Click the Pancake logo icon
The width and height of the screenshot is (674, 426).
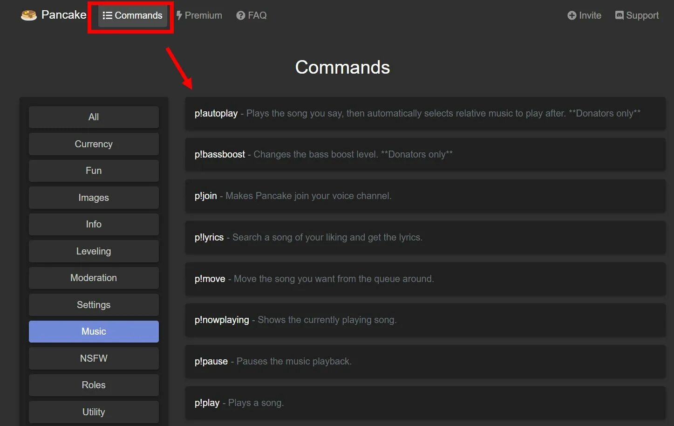(29, 15)
